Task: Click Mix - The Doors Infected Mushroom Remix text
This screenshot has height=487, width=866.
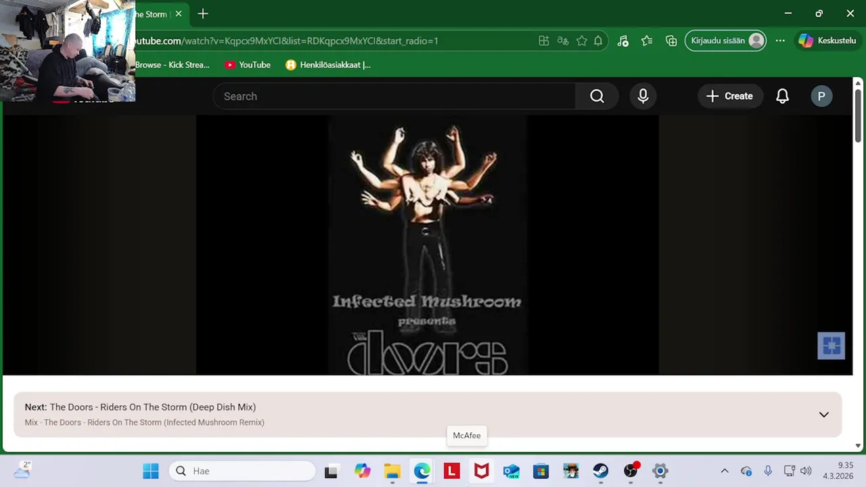Action: 144,423
